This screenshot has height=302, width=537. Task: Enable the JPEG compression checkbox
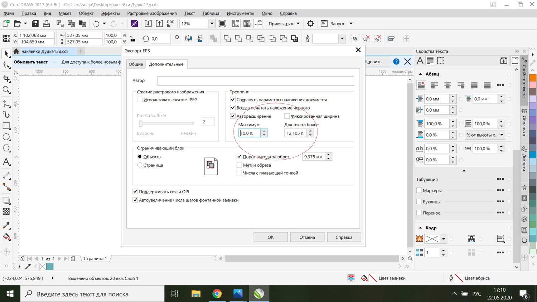[140, 100]
